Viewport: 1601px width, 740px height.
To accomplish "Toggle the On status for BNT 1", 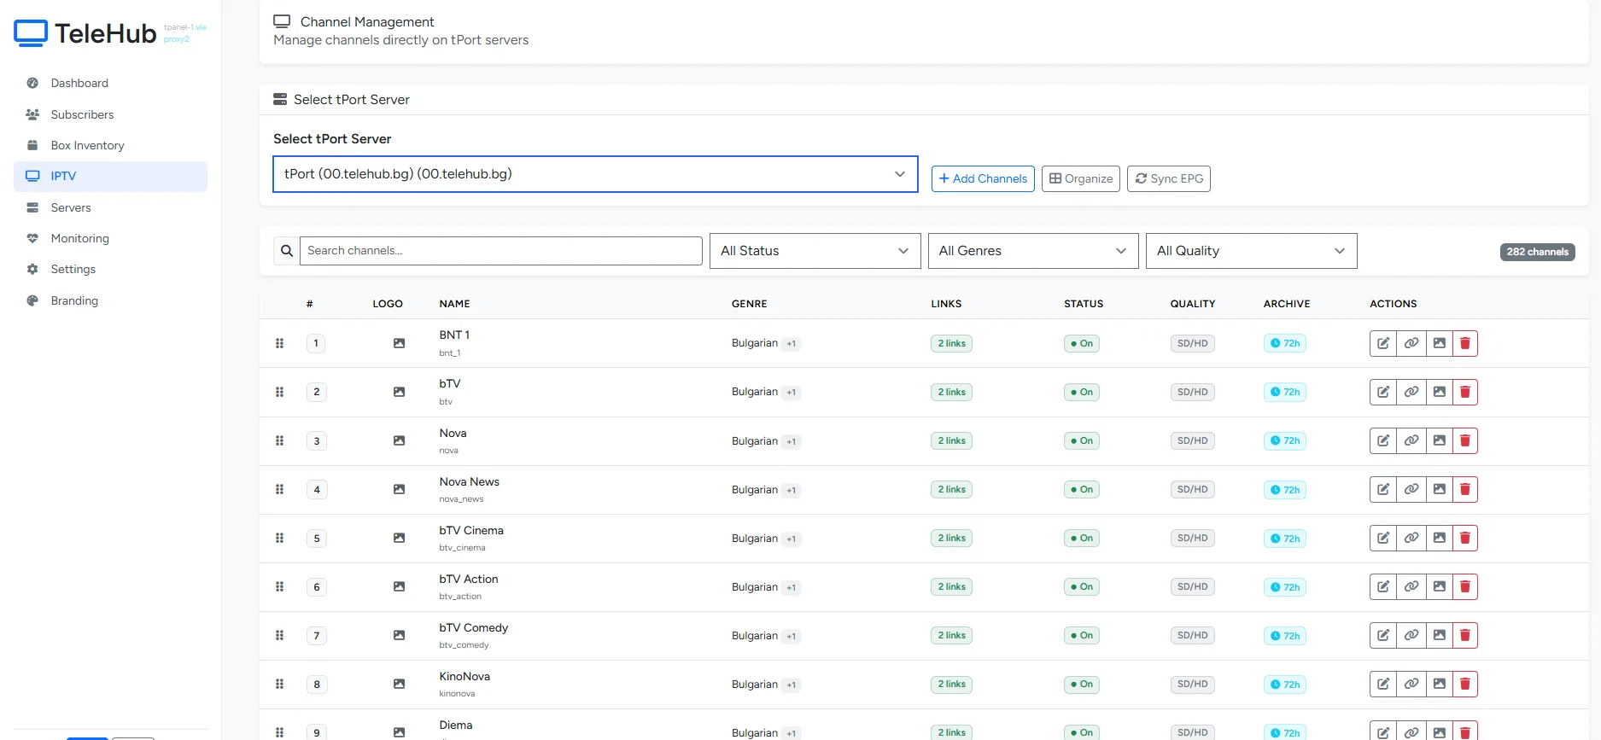I will coord(1082,344).
